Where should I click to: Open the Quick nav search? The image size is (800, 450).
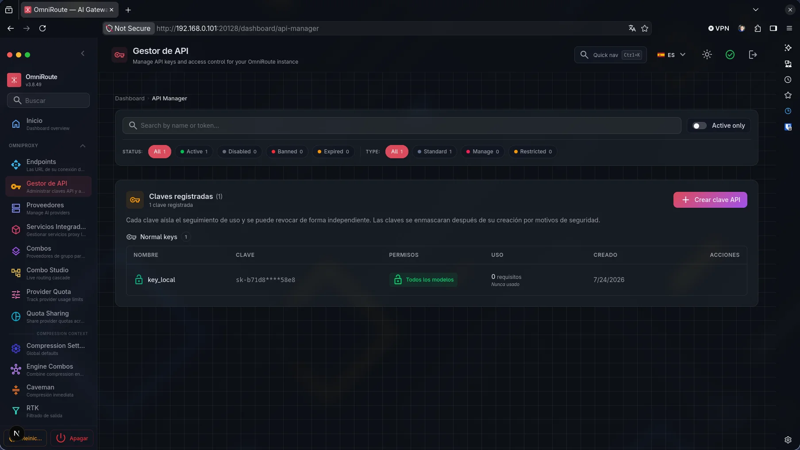(x=611, y=55)
